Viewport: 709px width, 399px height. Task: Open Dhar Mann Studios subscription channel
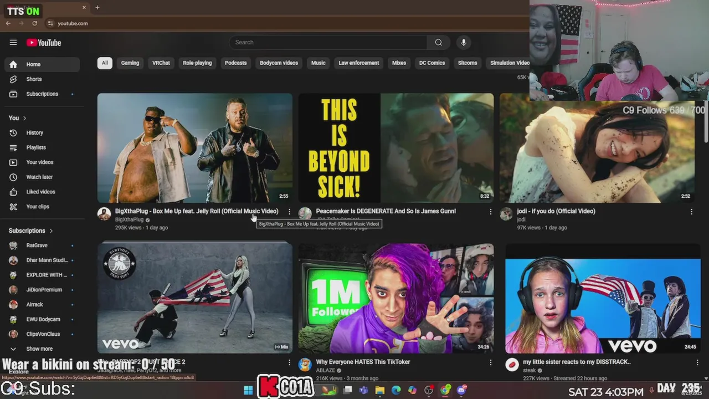(42, 260)
